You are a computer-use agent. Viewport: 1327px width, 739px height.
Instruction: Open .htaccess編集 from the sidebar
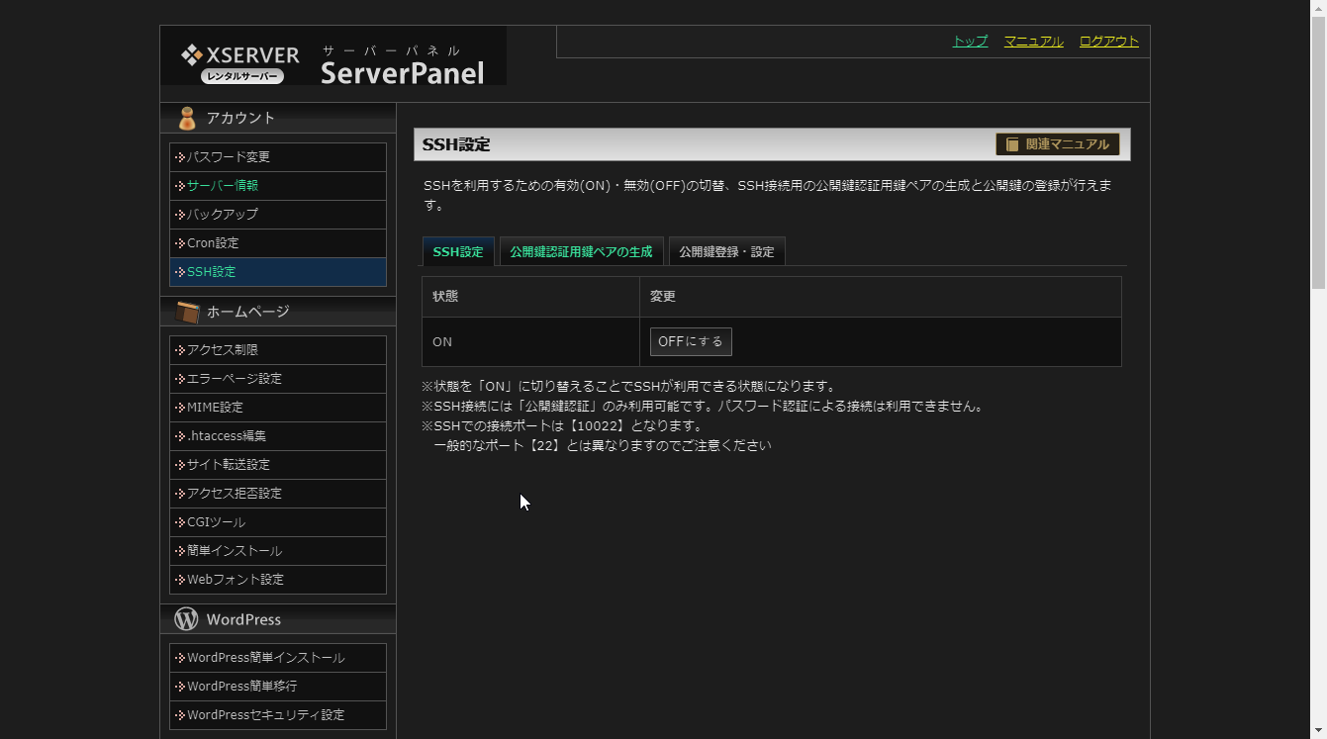(x=227, y=436)
